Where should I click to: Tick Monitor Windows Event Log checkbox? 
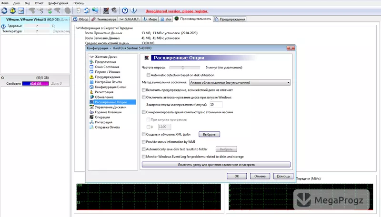click(x=144, y=157)
